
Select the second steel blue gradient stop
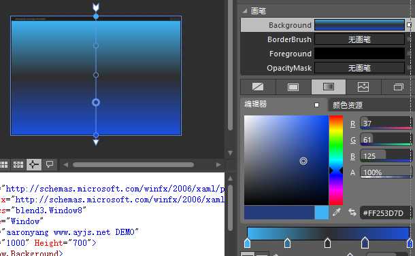click(x=287, y=243)
